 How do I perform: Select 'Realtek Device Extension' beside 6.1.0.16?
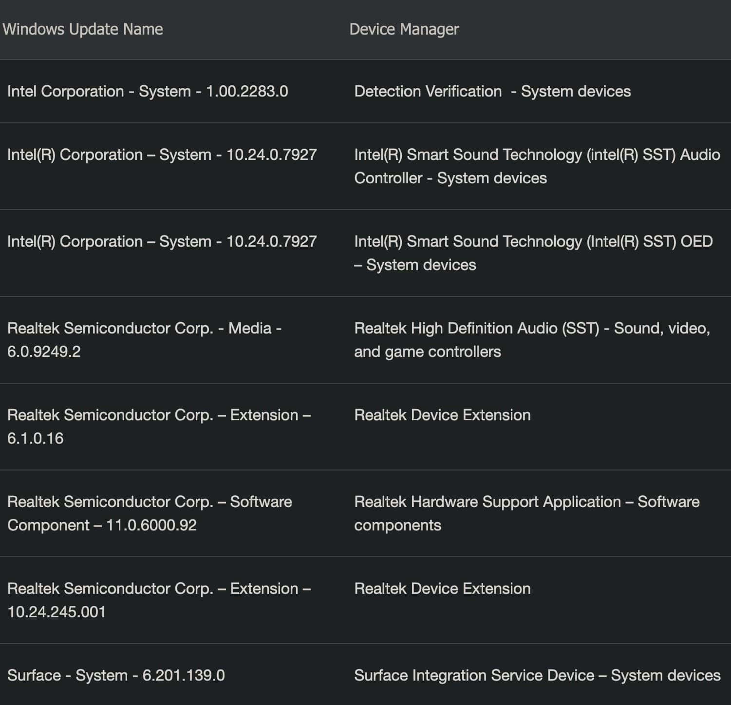(x=442, y=415)
